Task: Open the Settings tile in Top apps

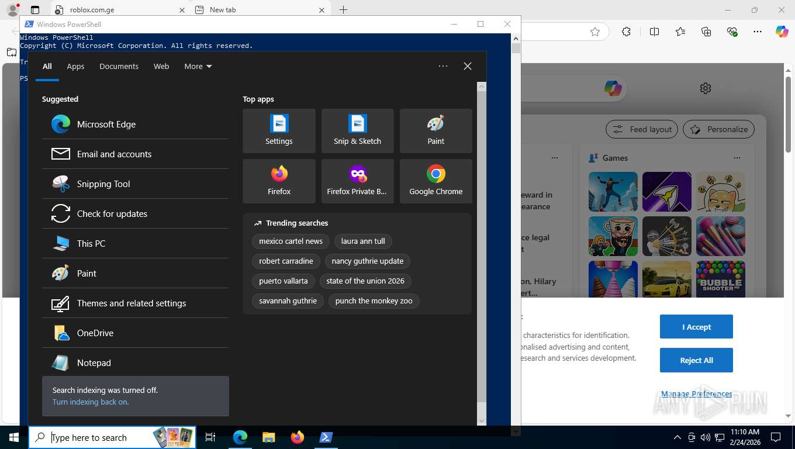Action: click(279, 131)
